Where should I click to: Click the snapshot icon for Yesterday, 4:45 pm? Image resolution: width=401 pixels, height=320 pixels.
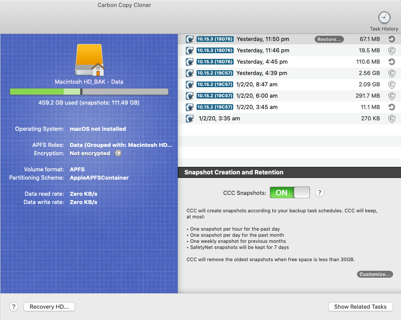coord(190,62)
